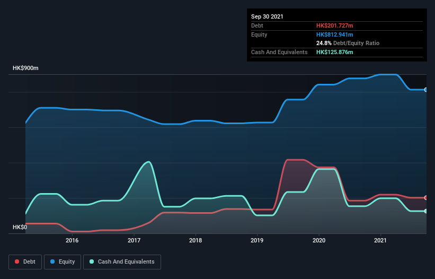This screenshot has height=279, width=435.
Task: Select the 2021 x-axis label
Action: coord(380,240)
